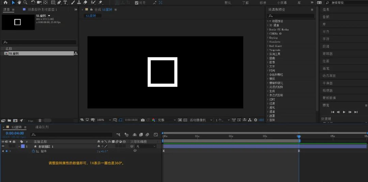
Task: Click the Home icon in the toolbar
Action: click(5, 3)
